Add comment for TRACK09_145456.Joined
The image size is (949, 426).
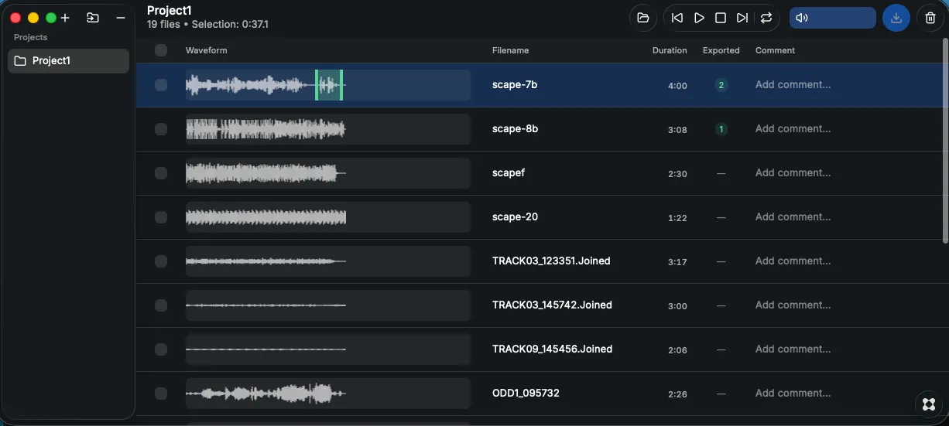pyautogui.click(x=793, y=349)
